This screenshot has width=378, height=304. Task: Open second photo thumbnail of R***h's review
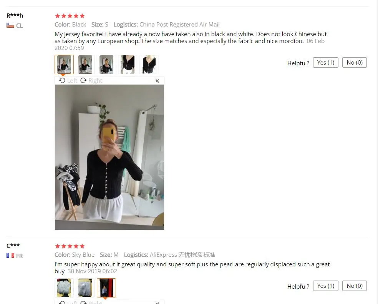(x=85, y=65)
